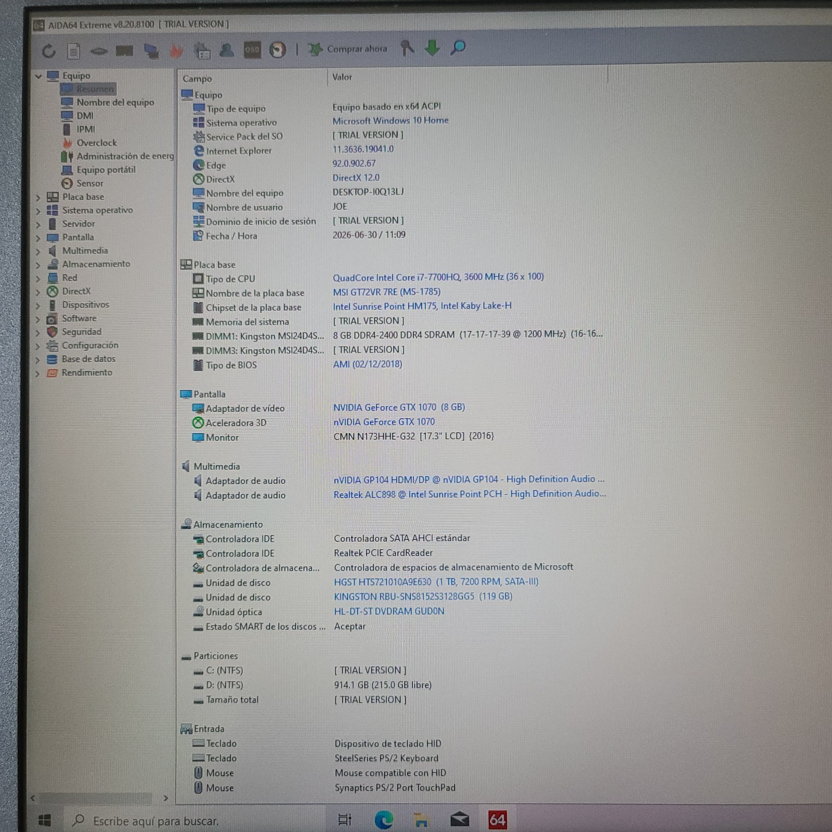Open the NVIDIA GeForce GTX 1070 (8 GB) link
832x832 pixels.
399,407
